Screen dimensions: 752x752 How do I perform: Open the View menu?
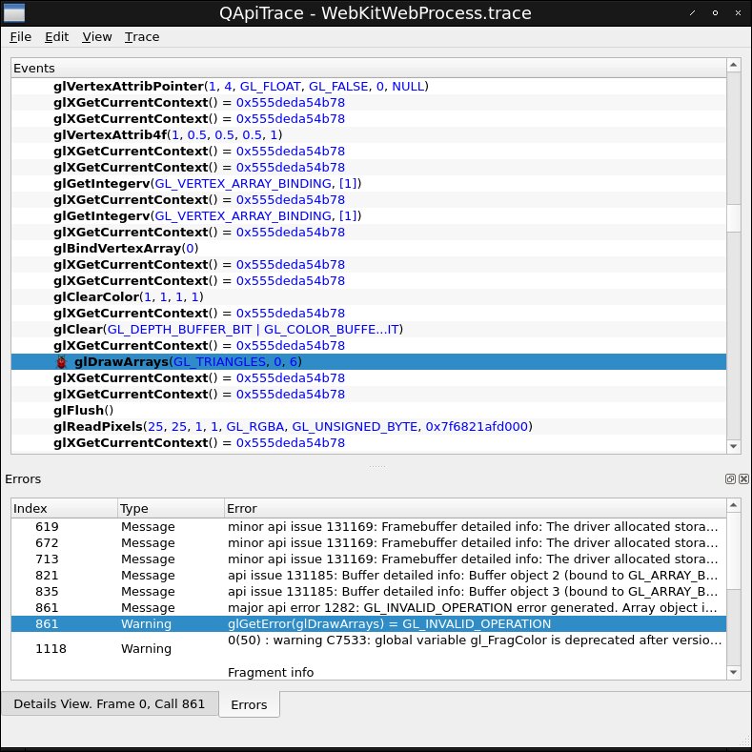(97, 37)
